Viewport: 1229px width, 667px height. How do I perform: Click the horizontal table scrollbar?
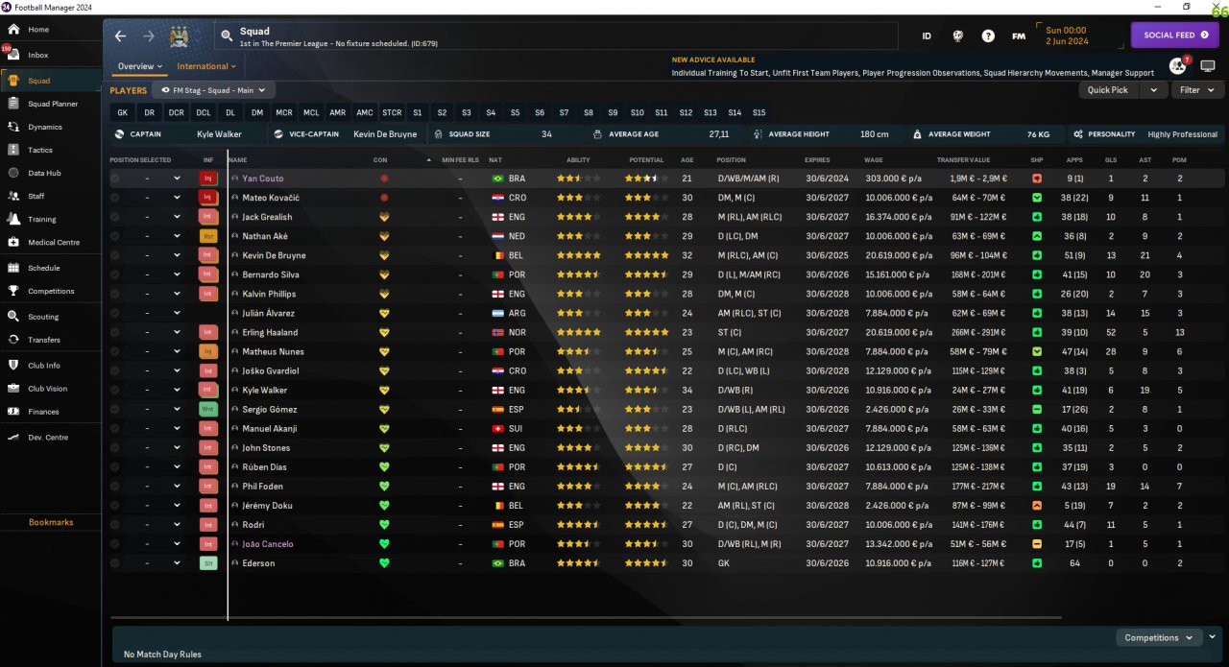(x=586, y=618)
